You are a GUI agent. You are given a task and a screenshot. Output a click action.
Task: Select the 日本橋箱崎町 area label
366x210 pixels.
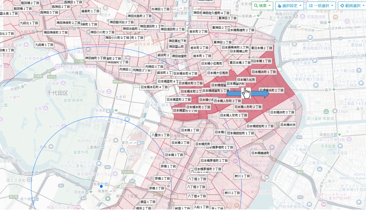(x=260, y=153)
